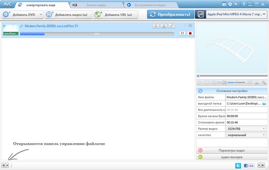Image resolution: width=269 pixels, height=170 pixels.
Task: Click the key registration icon
Action: click(x=236, y=4)
